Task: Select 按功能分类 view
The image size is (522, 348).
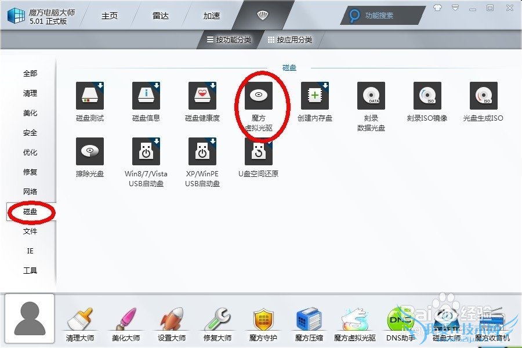Action: tap(229, 40)
